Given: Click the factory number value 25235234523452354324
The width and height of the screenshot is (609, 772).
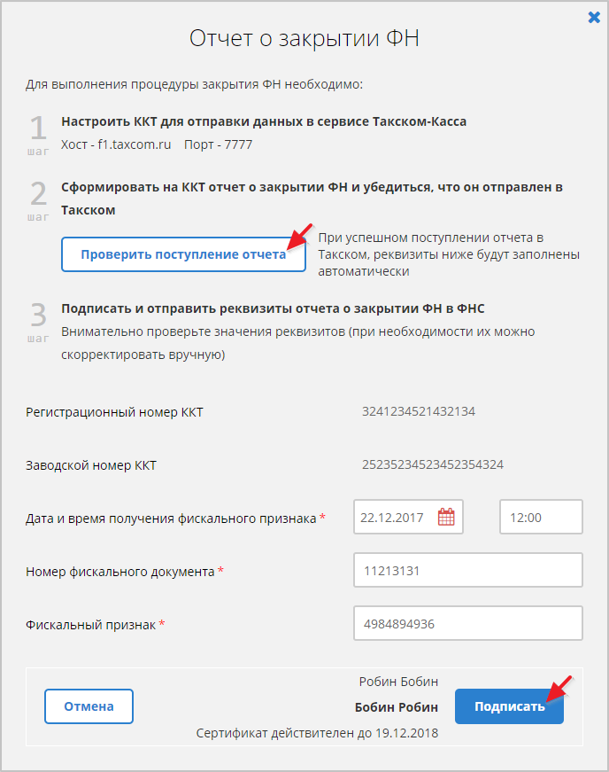Looking at the screenshot, I should 433,464.
